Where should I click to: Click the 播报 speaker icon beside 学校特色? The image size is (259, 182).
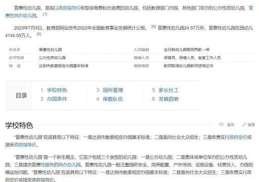click(221, 124)
